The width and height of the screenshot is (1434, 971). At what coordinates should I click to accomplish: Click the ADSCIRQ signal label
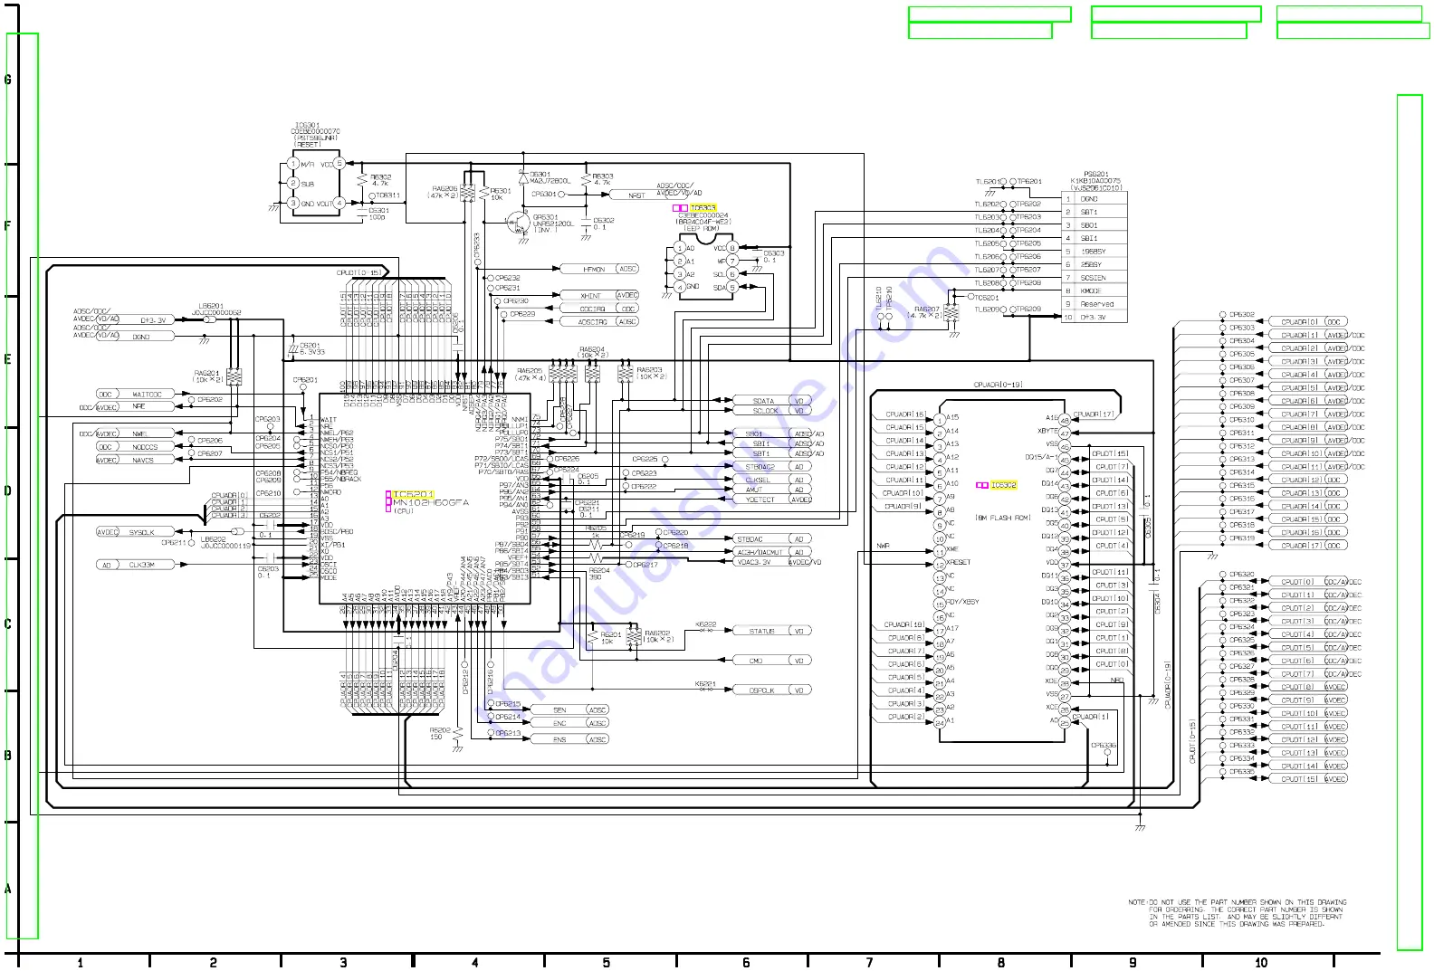(x=592, y=321)
